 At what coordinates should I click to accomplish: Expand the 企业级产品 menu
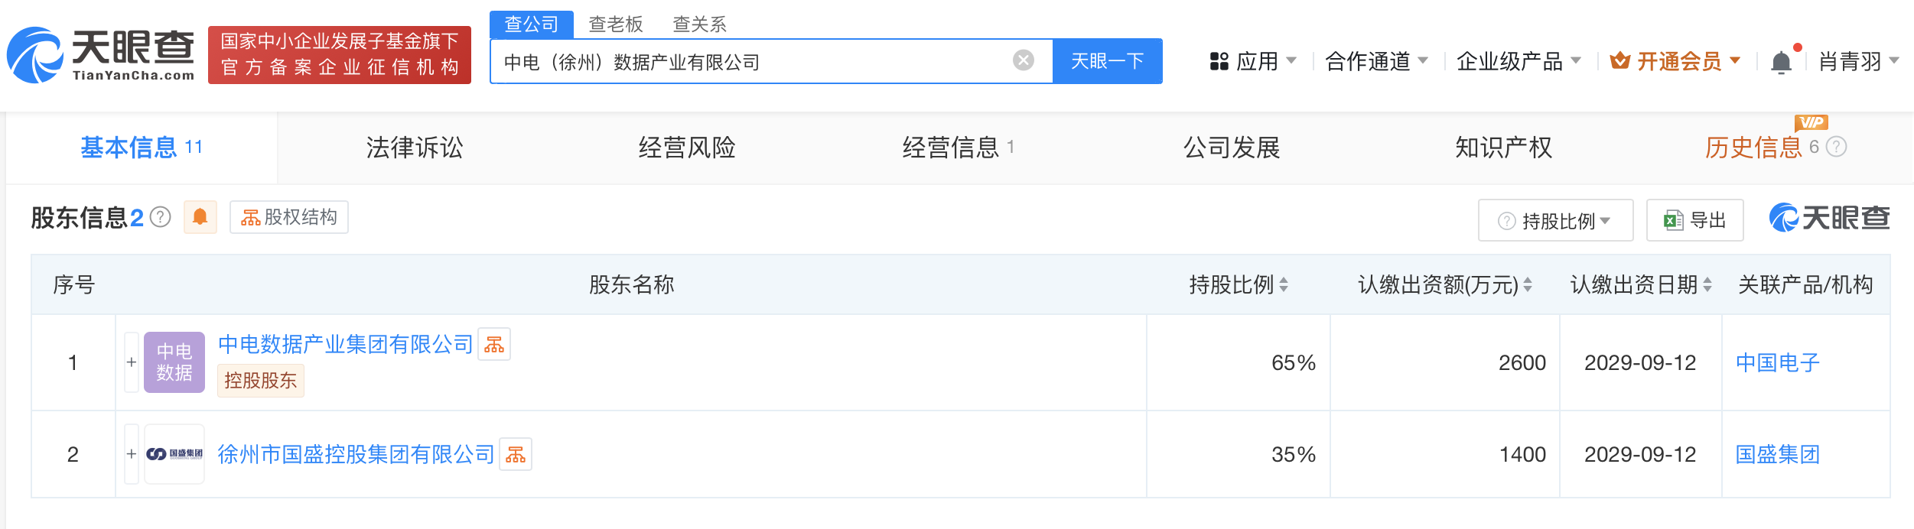1518,61
